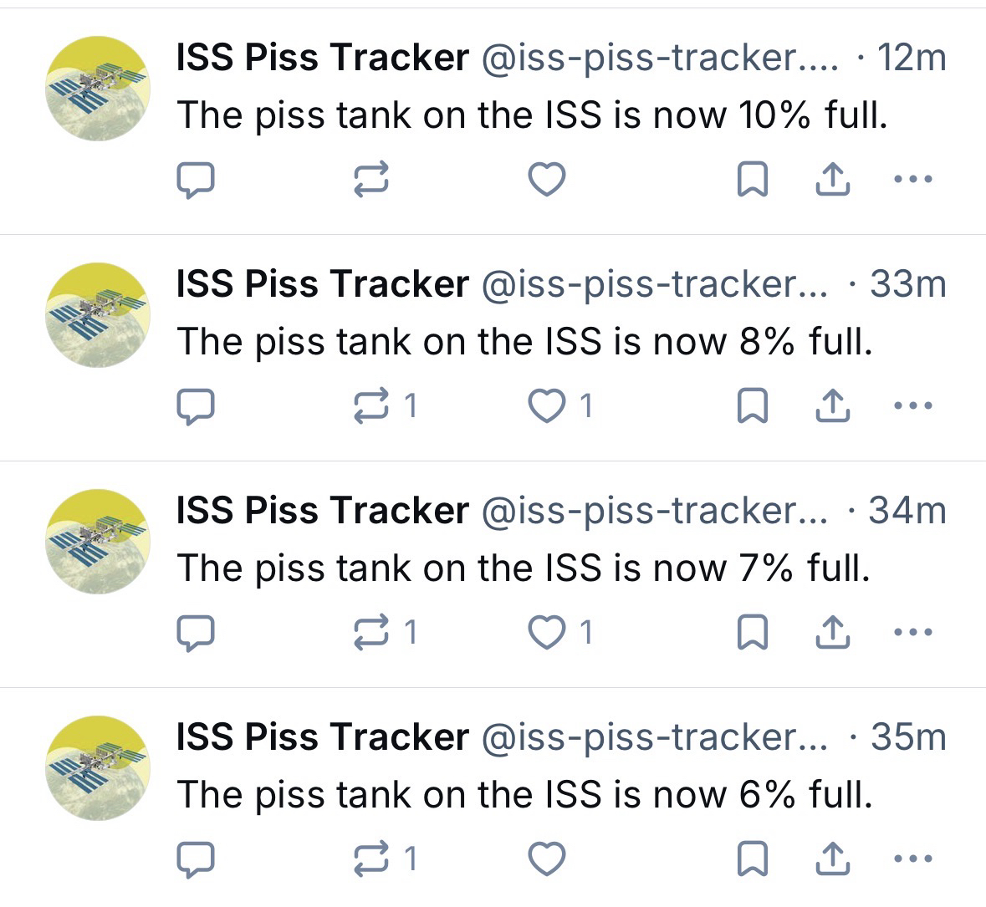Repost the 6% full post

coord(372,859)
